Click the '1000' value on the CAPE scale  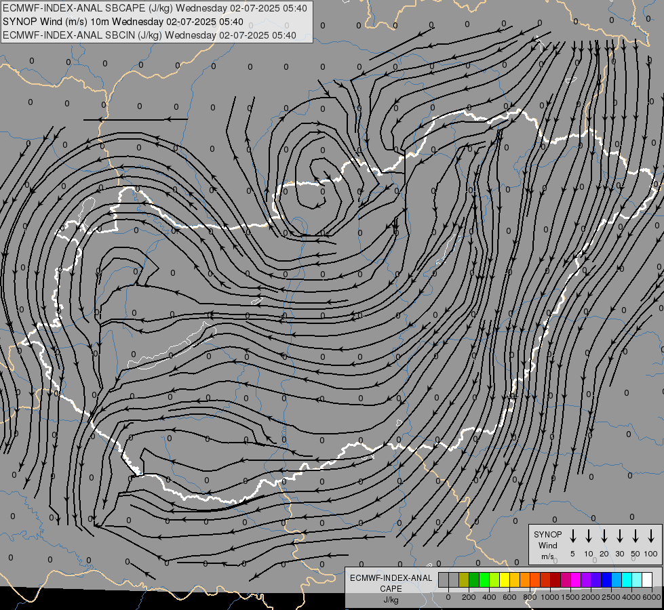[x=550, y=597]
